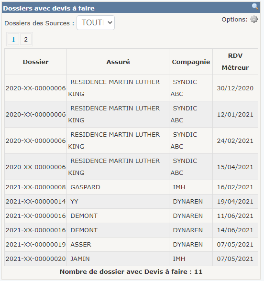This screenshot has height=281, width=264.
Task: Select page 1 in pagination
Action: [13, 39]
